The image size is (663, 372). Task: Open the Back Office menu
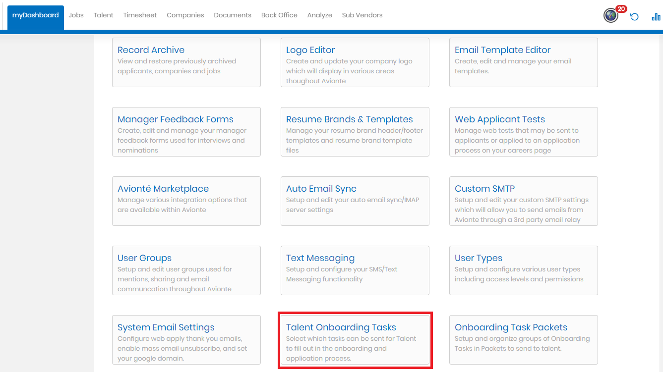click(279, 15)
